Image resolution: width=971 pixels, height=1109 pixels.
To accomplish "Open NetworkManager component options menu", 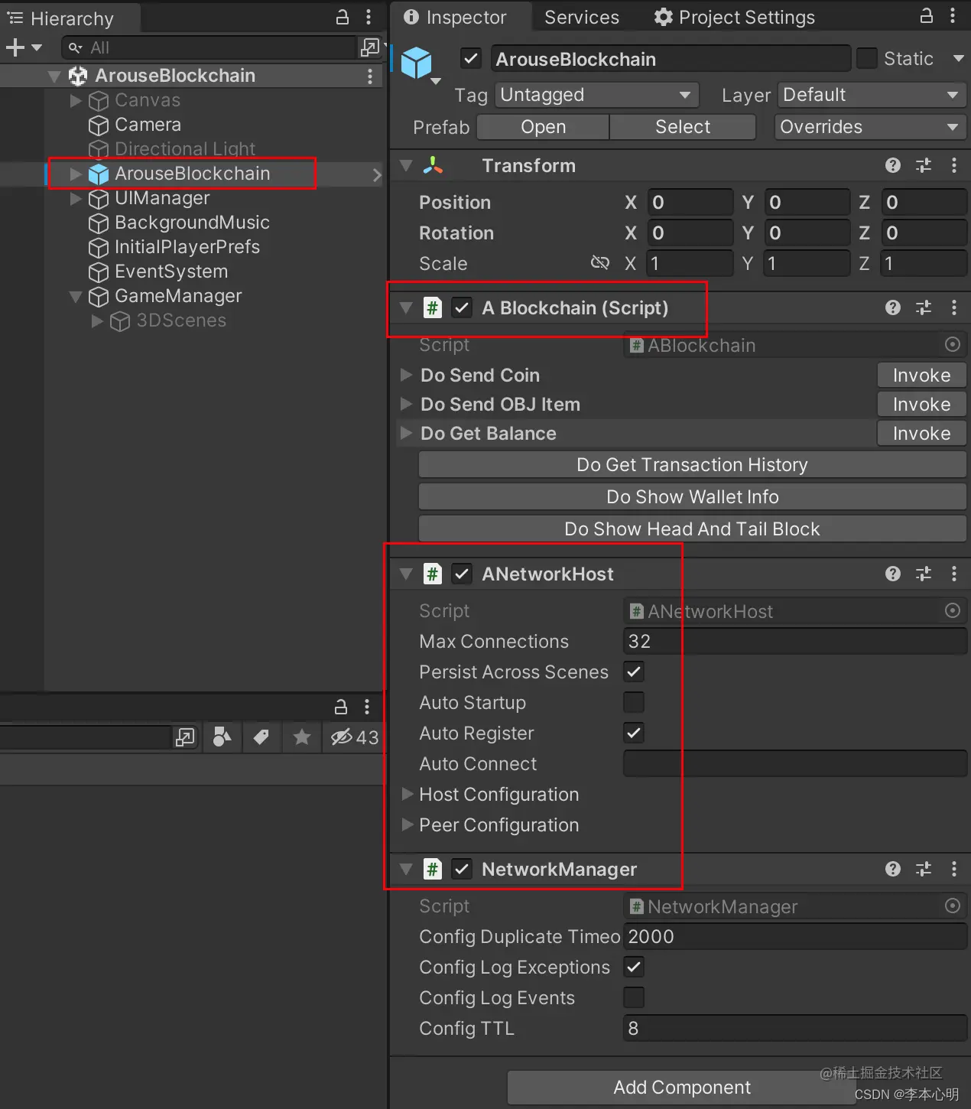I will [954, 869].
